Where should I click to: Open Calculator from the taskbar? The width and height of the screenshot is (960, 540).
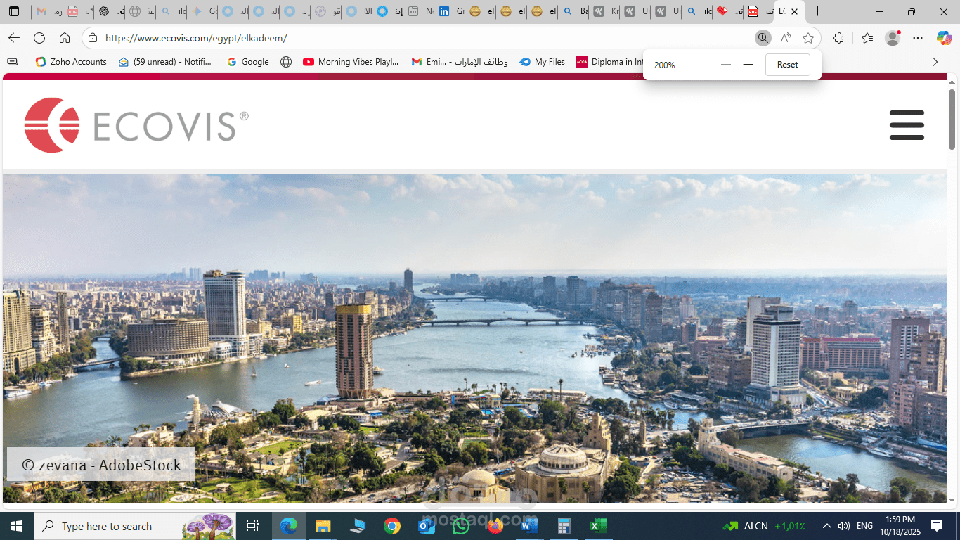coord(564,526)
